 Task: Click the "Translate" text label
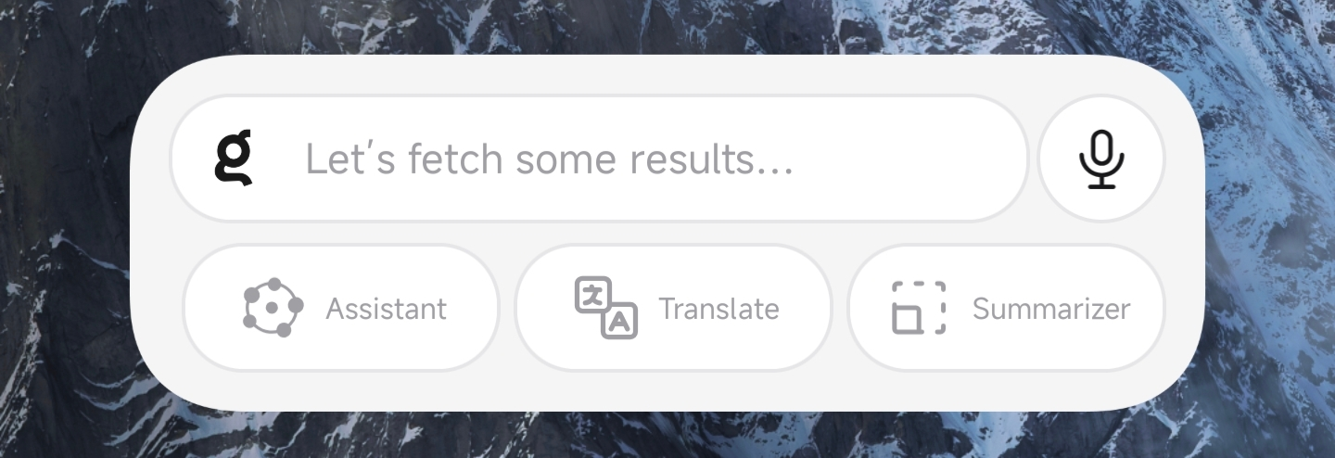(718, 309)
